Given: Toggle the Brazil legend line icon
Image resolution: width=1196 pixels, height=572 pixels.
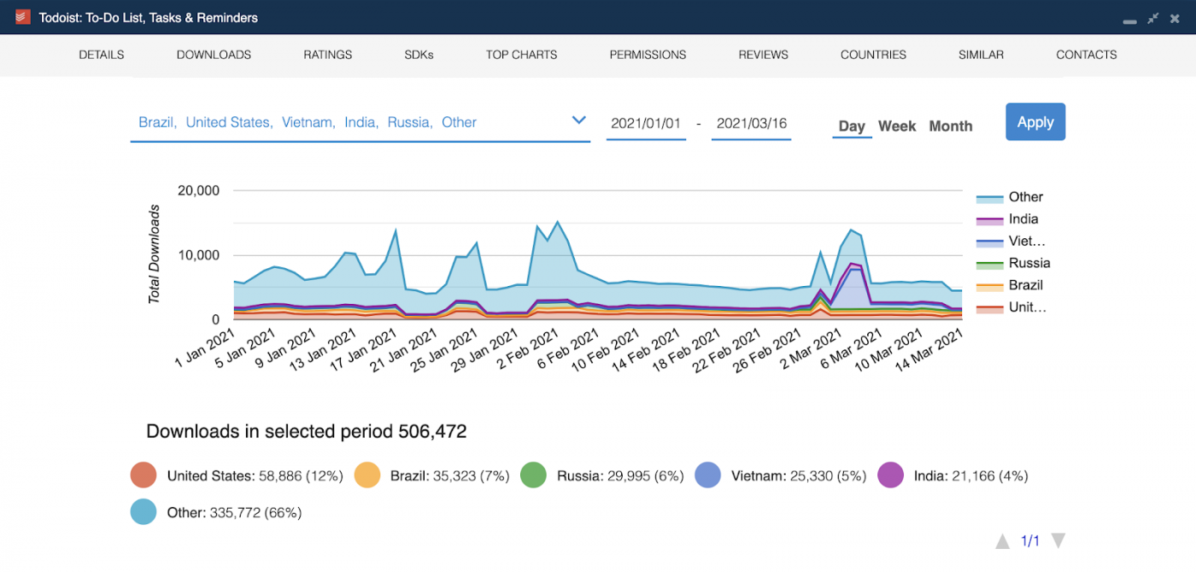Looking at the screenshot, I should [989, 287].
